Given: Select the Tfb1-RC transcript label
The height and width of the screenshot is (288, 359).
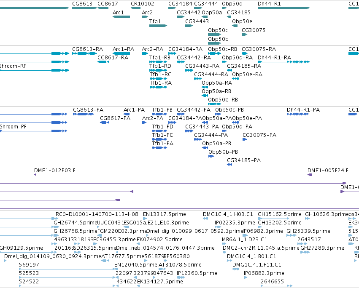Looking at the screenshot, I should 160,75.
